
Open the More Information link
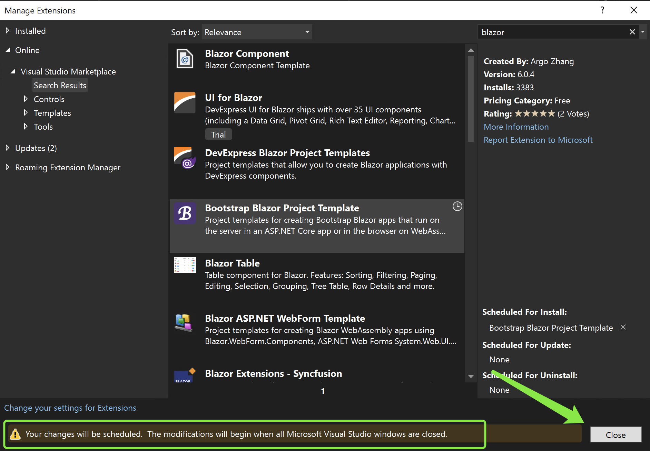click(516, 127)
